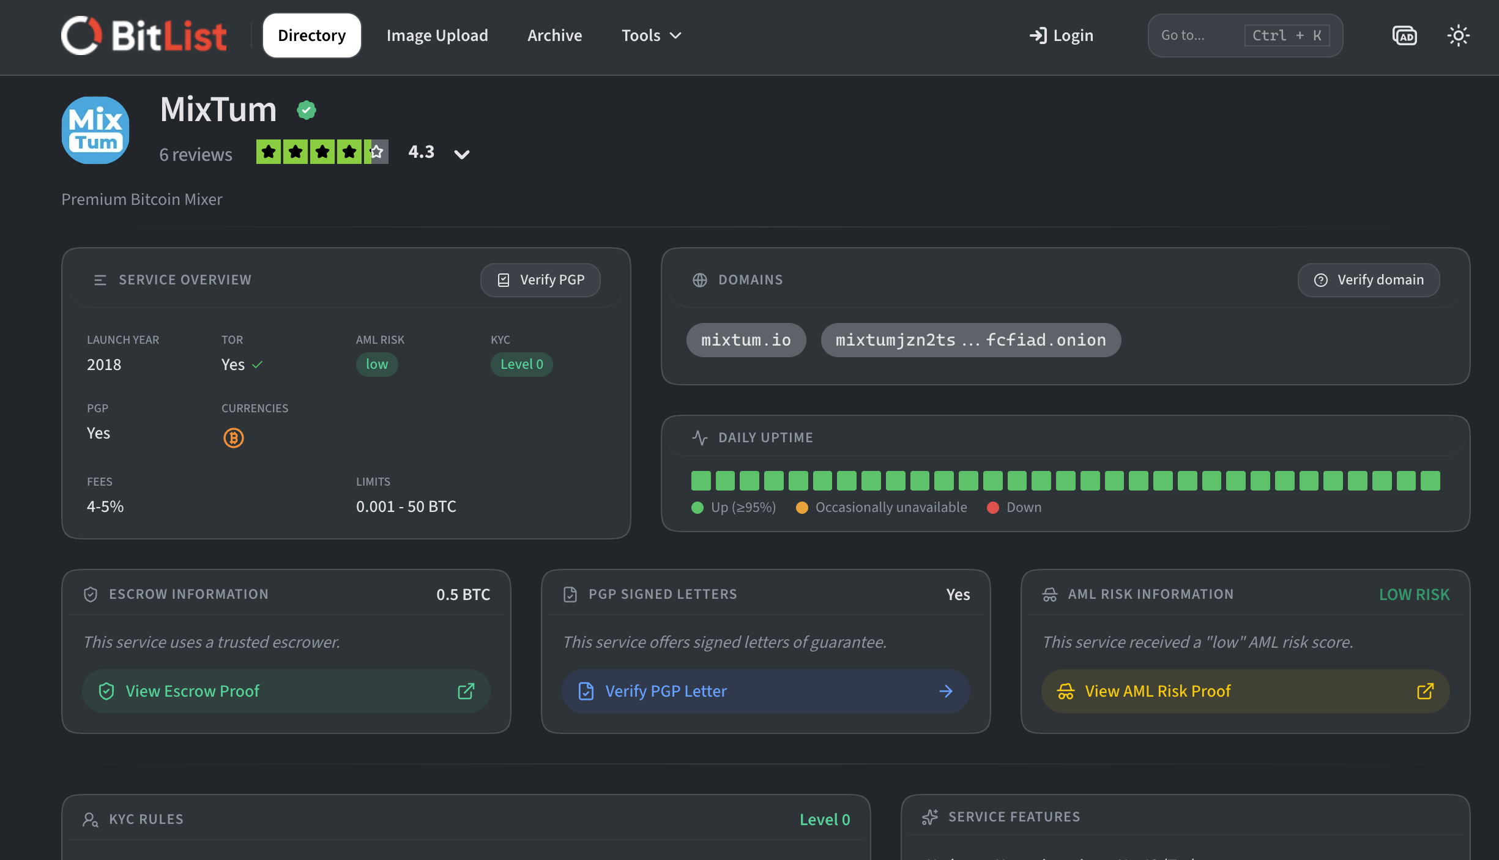Expand the Tools dropdown menu
This screenshot has height=860, width=1499.
click(x=652, y=35)
